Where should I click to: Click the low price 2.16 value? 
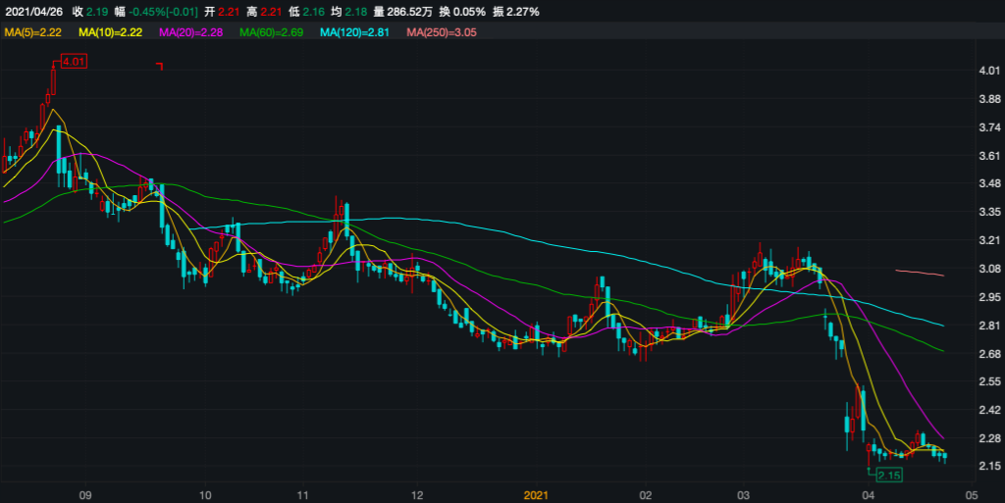(x=313, y=12)
